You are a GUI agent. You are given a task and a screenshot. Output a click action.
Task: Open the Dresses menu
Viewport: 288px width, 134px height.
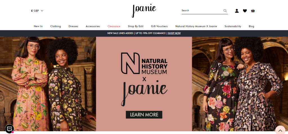click(x=73, y=26)
